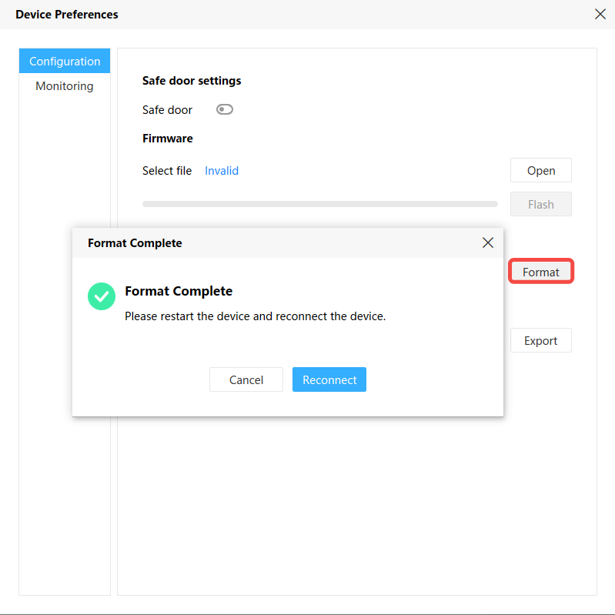This screenshot has height=615, width=615.
Task: Click the firmware flash progress bar
Action: click(319, 204)
